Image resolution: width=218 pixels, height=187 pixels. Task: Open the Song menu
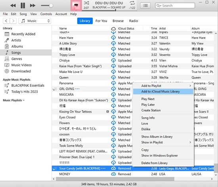[23, 14]
